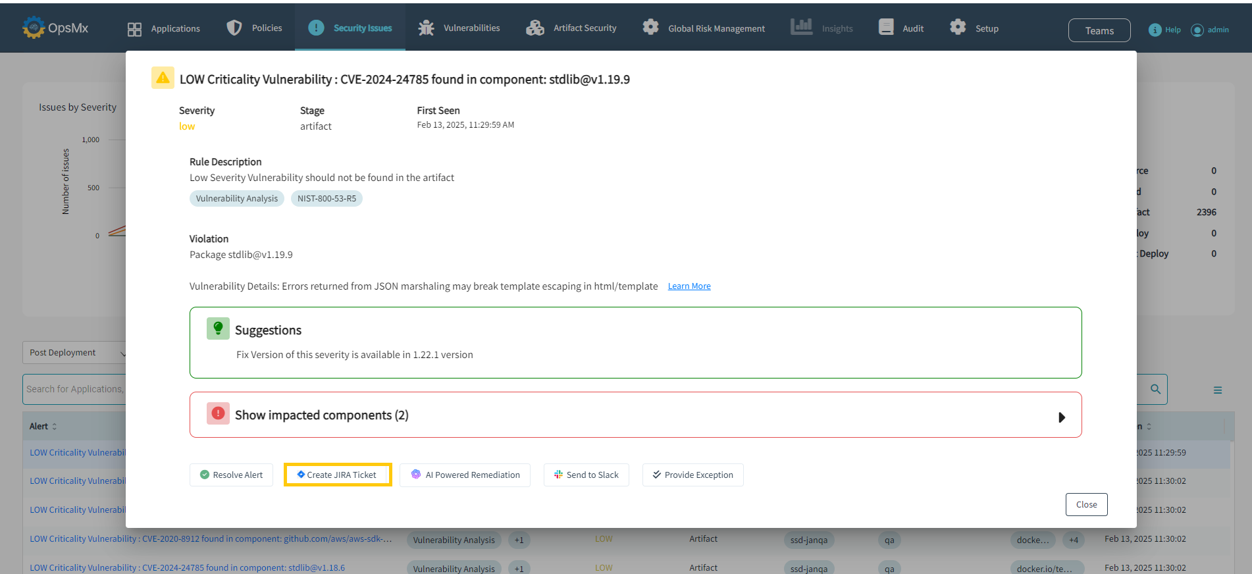Open the list menu hamburger icon
1252x574 pixels.
[1218, 390]
